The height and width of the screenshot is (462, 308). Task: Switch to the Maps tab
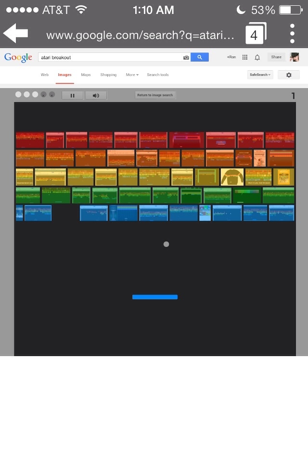(86, 75)
